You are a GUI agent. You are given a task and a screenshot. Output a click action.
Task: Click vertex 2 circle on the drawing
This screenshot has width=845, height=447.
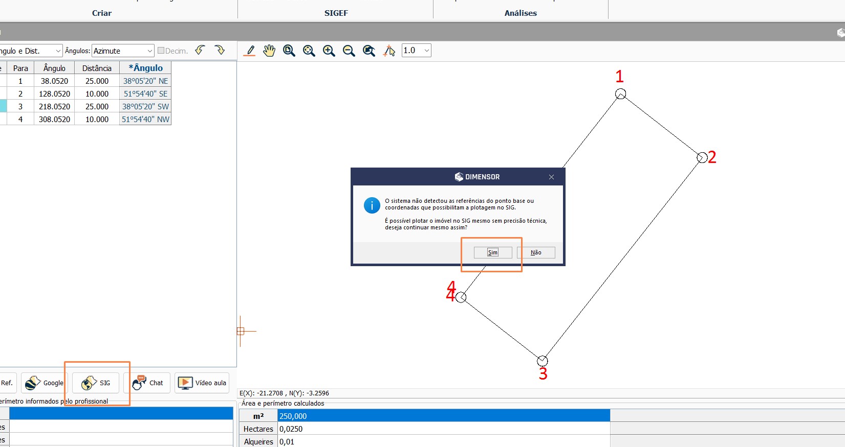coord(702,157)
